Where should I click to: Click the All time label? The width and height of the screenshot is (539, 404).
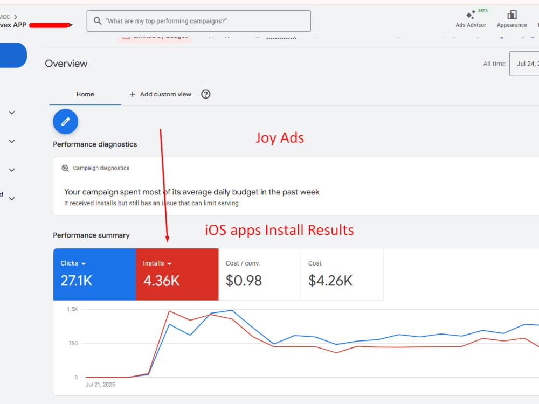pyautogui.click(x=494, y=64)
